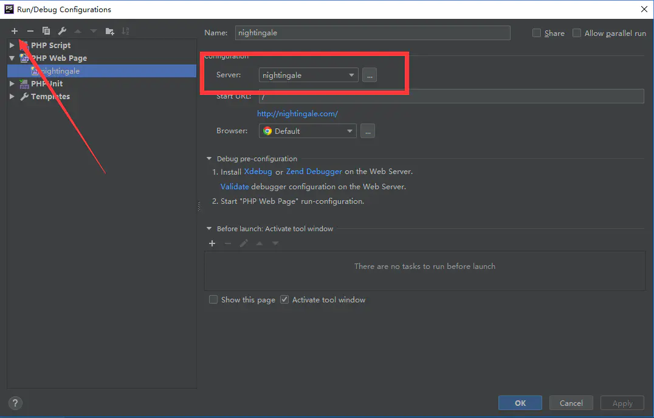Click the panel splitter handle

click(199, 206)
